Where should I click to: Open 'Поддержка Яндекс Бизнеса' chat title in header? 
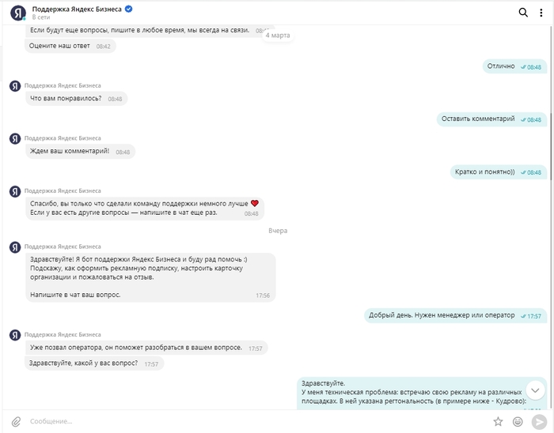77,9
